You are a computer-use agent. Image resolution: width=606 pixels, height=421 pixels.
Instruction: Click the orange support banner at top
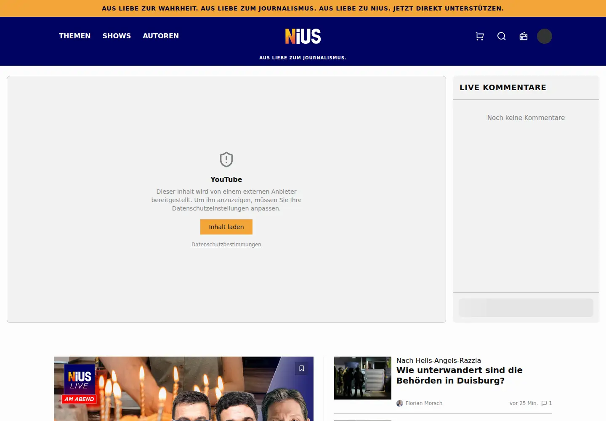[x=303, y=8]
